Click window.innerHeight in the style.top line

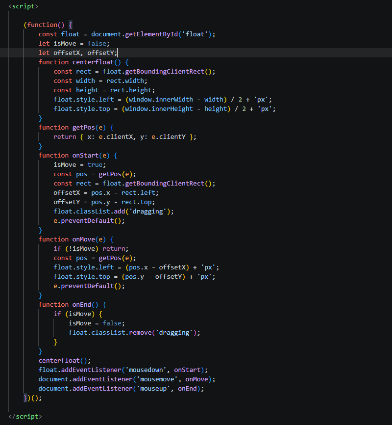(x=159, y=109)
